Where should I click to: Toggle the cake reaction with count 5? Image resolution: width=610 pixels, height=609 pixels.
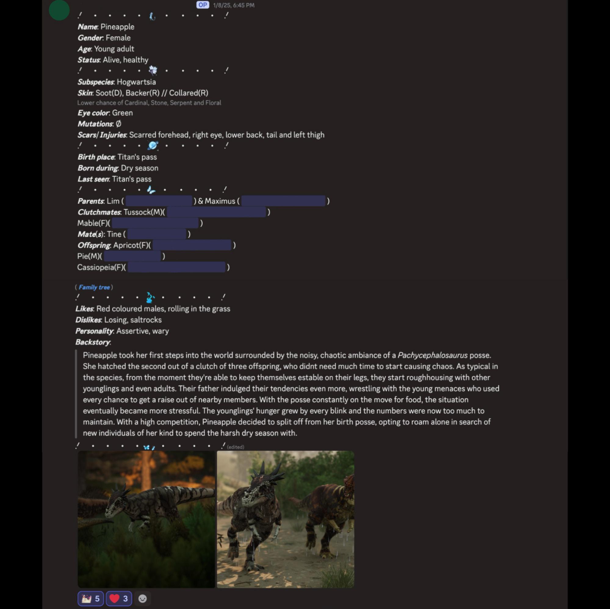pyautogui.click(x=91, y=598)
